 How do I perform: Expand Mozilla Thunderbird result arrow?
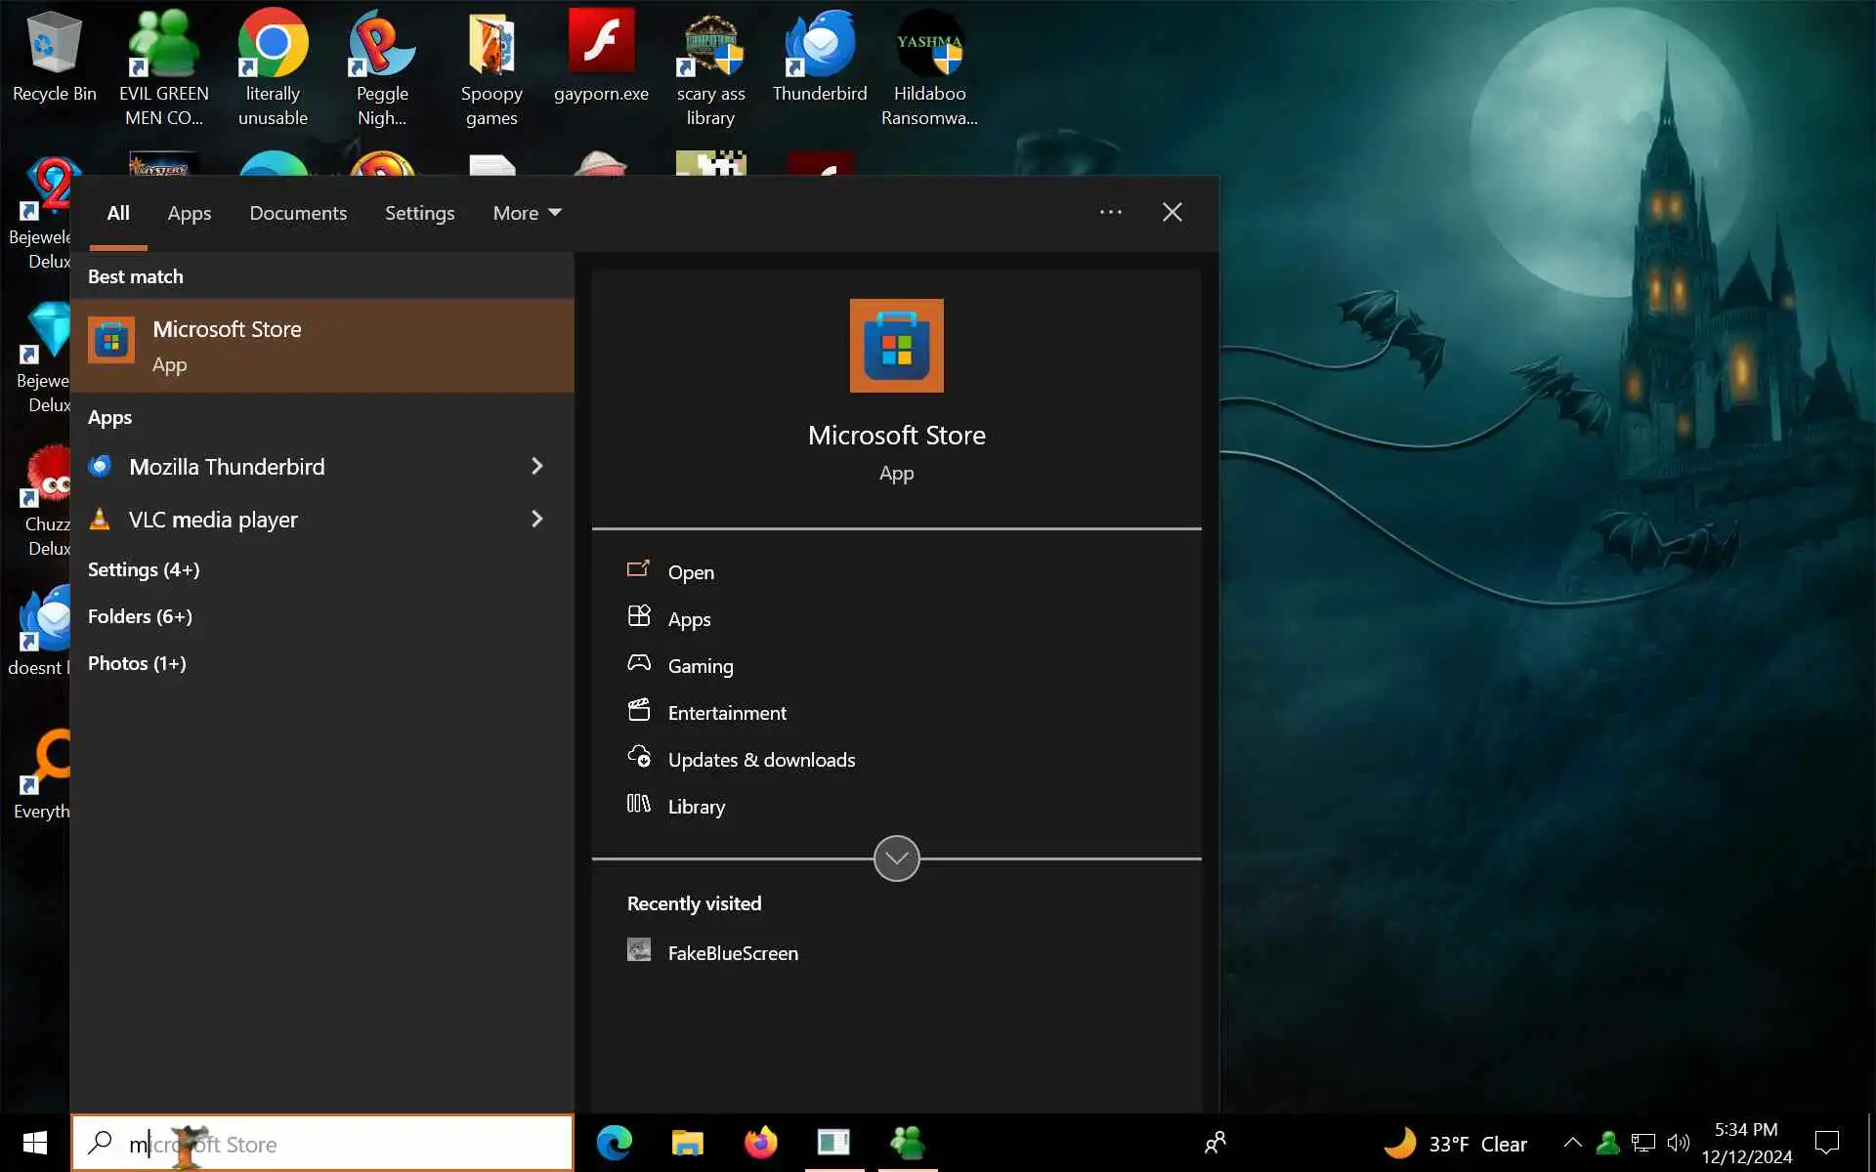click(536, 467)
